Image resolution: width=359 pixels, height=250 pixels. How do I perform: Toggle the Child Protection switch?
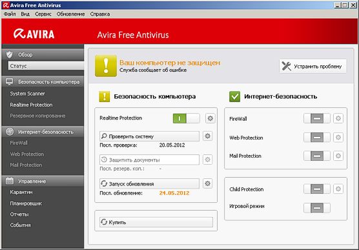coord(317,189)
